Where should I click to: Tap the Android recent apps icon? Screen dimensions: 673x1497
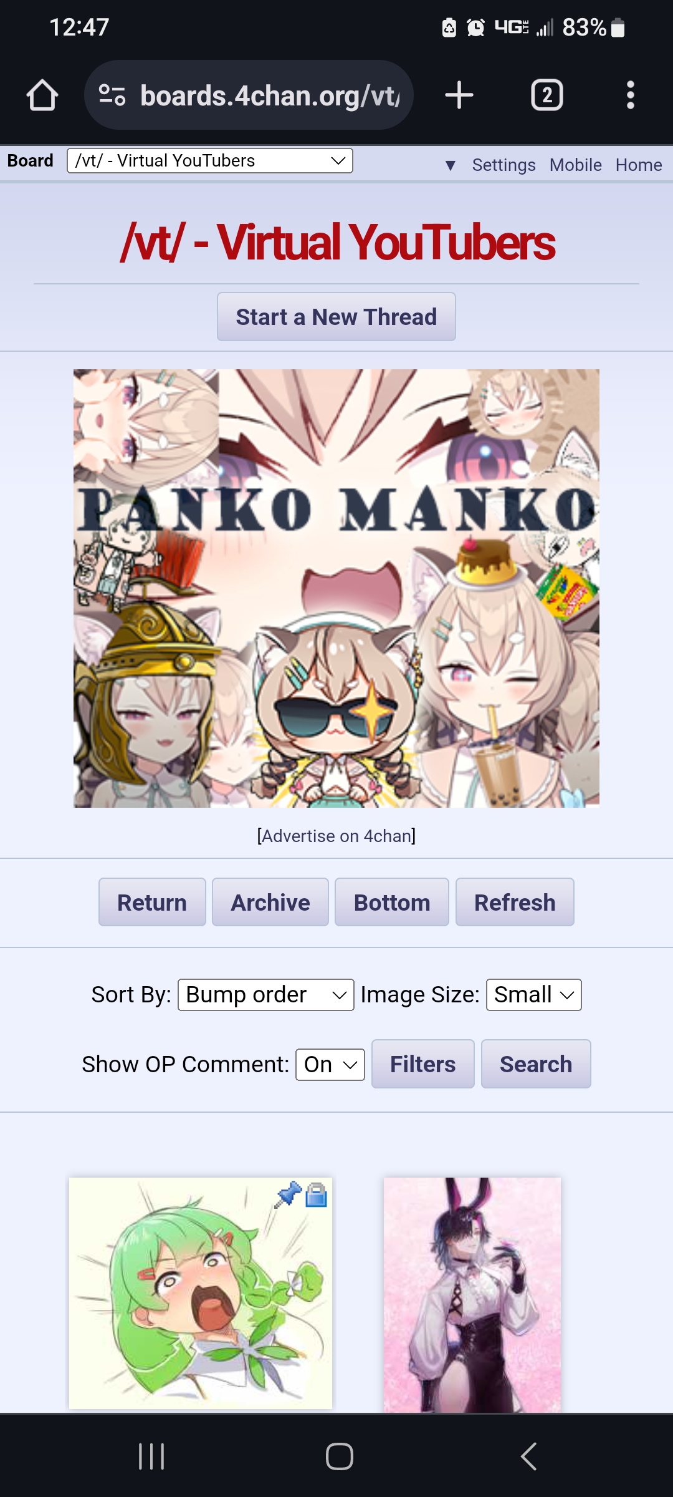coord(151,1456)
